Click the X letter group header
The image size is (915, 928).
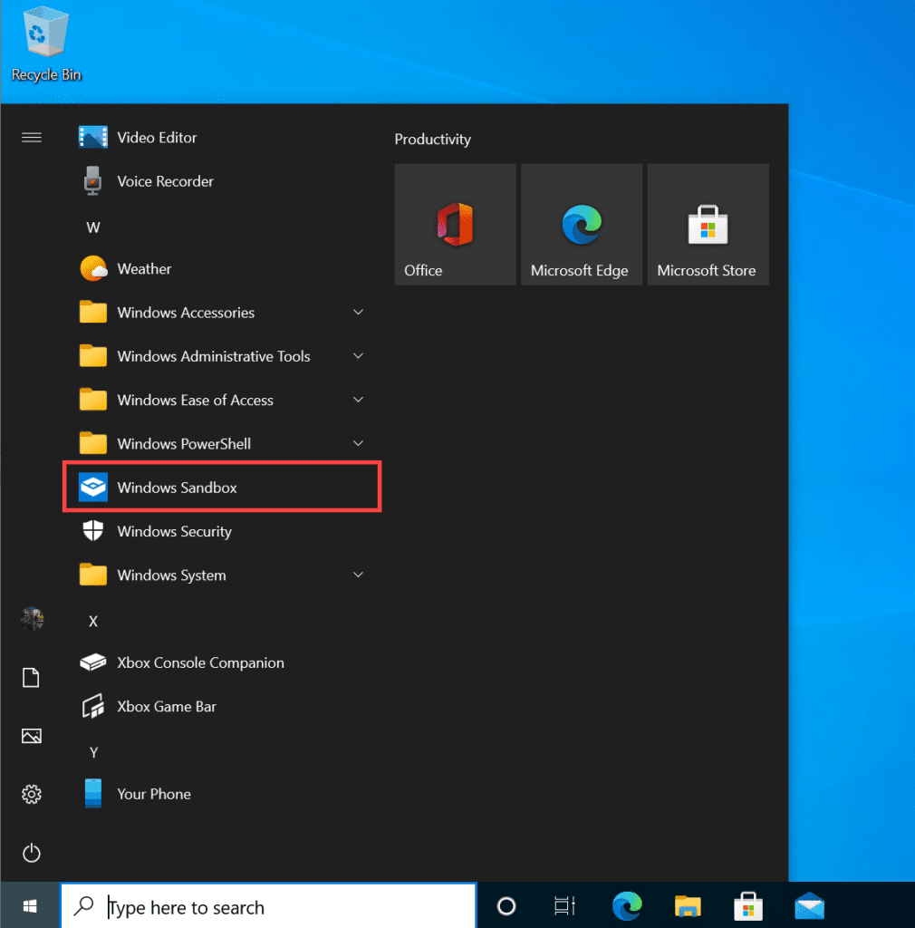pos(93,622)
